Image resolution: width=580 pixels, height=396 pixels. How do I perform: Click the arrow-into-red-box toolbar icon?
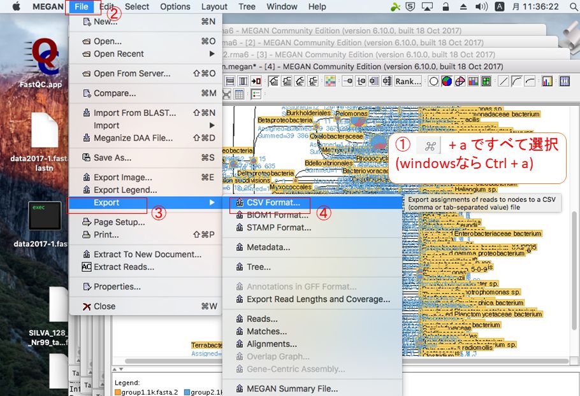tap(256, 81)
